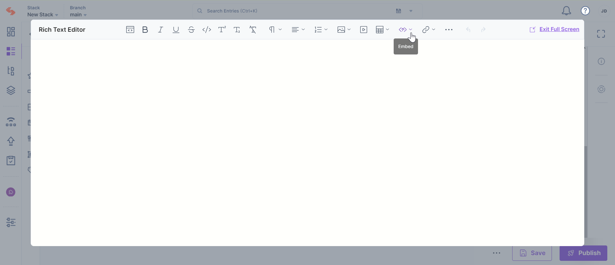Expand the search options caret
The width and height of the screenshot is (615, 265).
(x=411, y=11)
